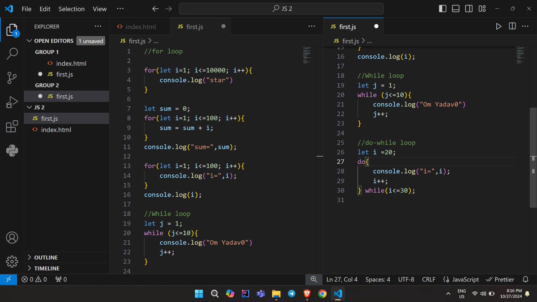Close unsaved first.js tab in right group
Image resolution: width=537 pixels, height=302 pixels.
(376, 26)
